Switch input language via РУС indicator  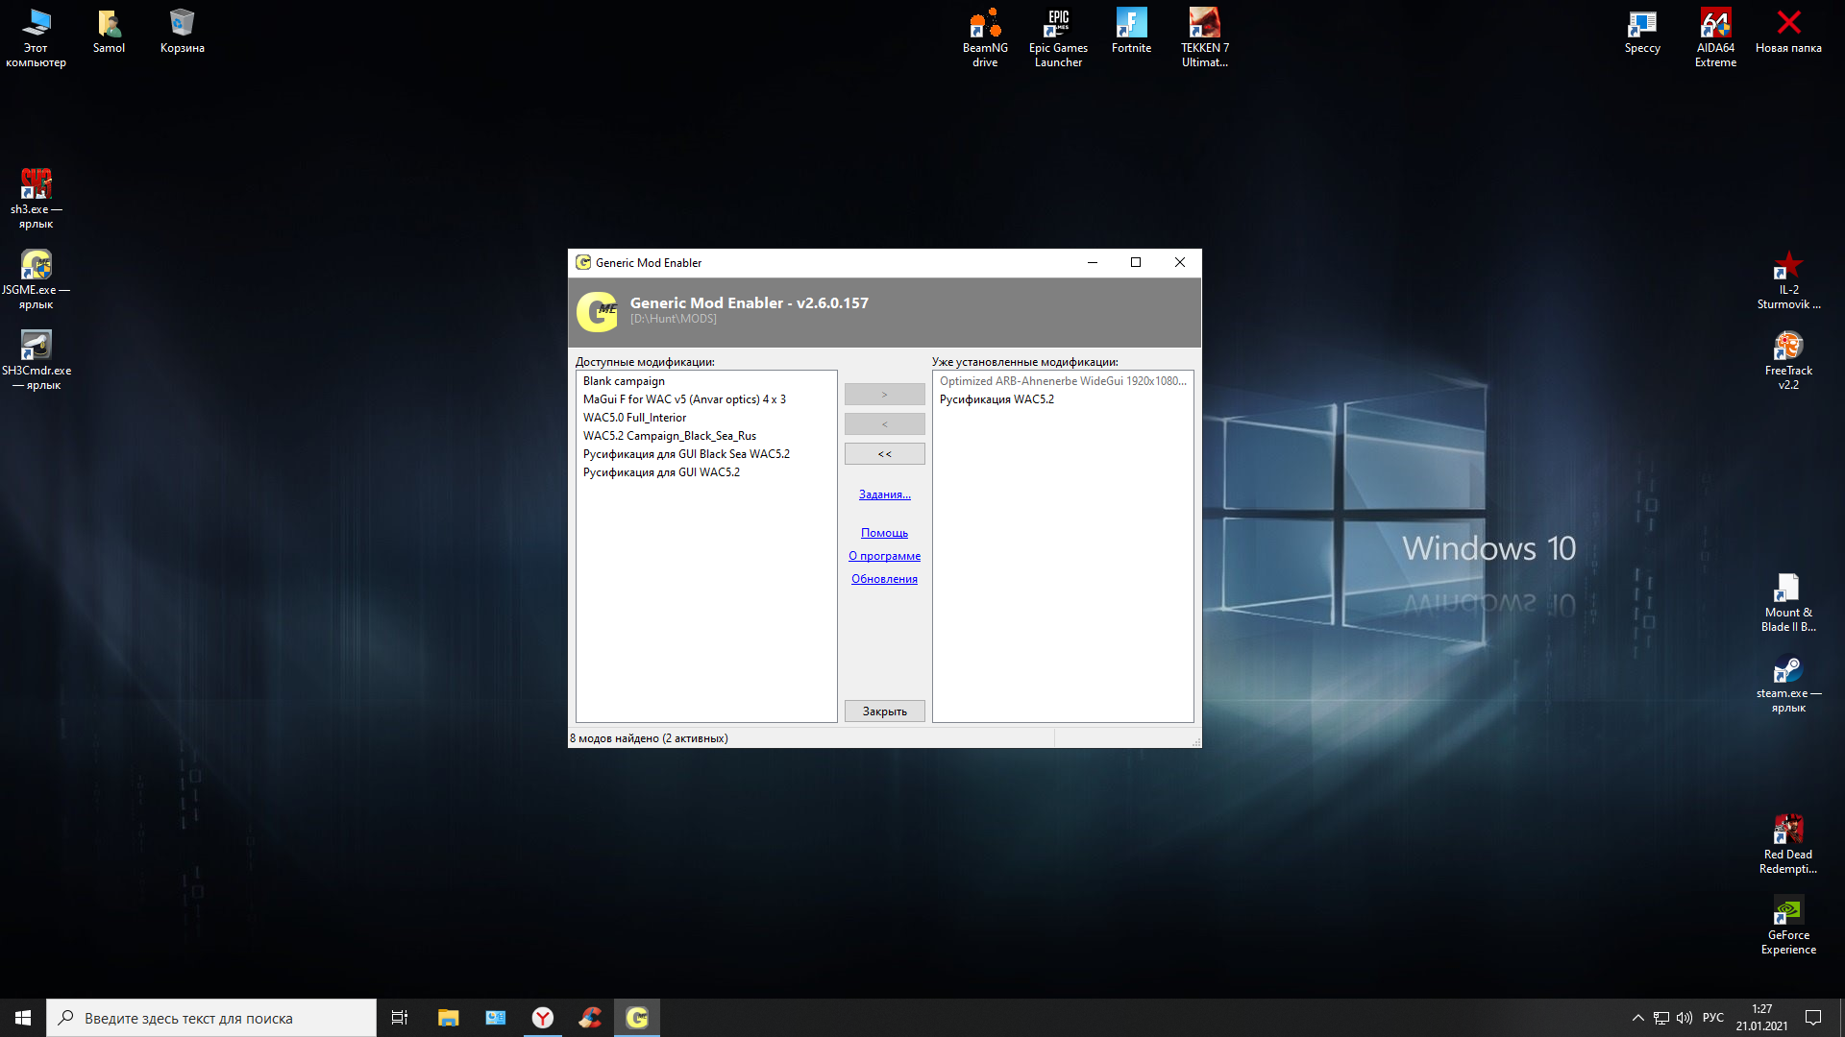[1712, 1018]
